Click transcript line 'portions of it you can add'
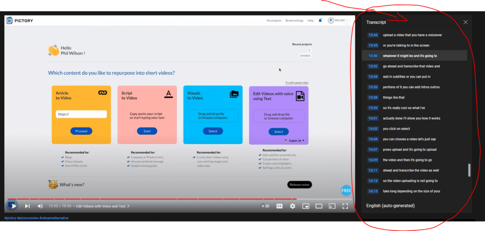485x231 pixels. click(x=411, y=87)
